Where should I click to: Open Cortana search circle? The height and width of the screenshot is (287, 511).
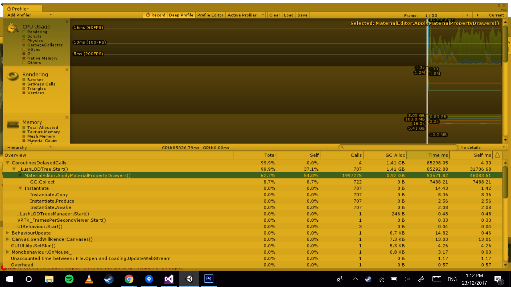[29, 279]
